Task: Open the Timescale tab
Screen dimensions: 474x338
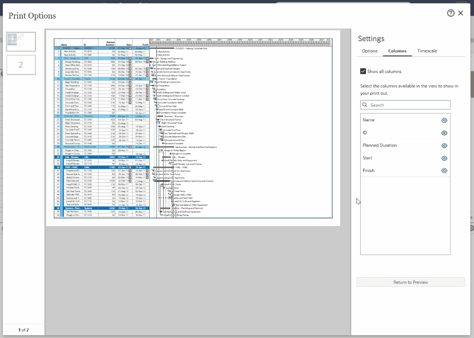Action: click(x=427, y=51)
